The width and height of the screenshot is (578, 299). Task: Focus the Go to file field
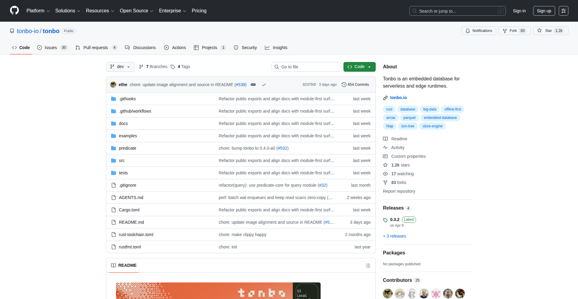306,67
